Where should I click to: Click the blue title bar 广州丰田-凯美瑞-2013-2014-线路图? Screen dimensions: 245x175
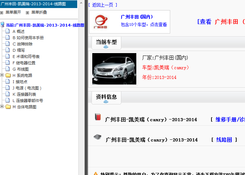tap(38, 4)
